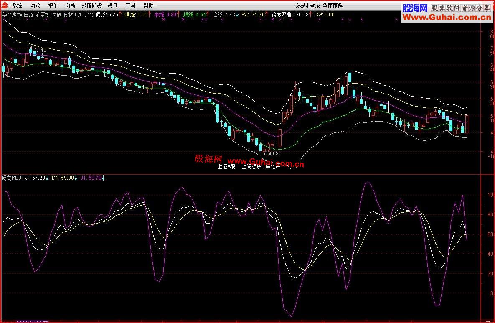Screen dimensions: 495x323
Task: Open the 港股期货 menu
Action: coord(92,5)
